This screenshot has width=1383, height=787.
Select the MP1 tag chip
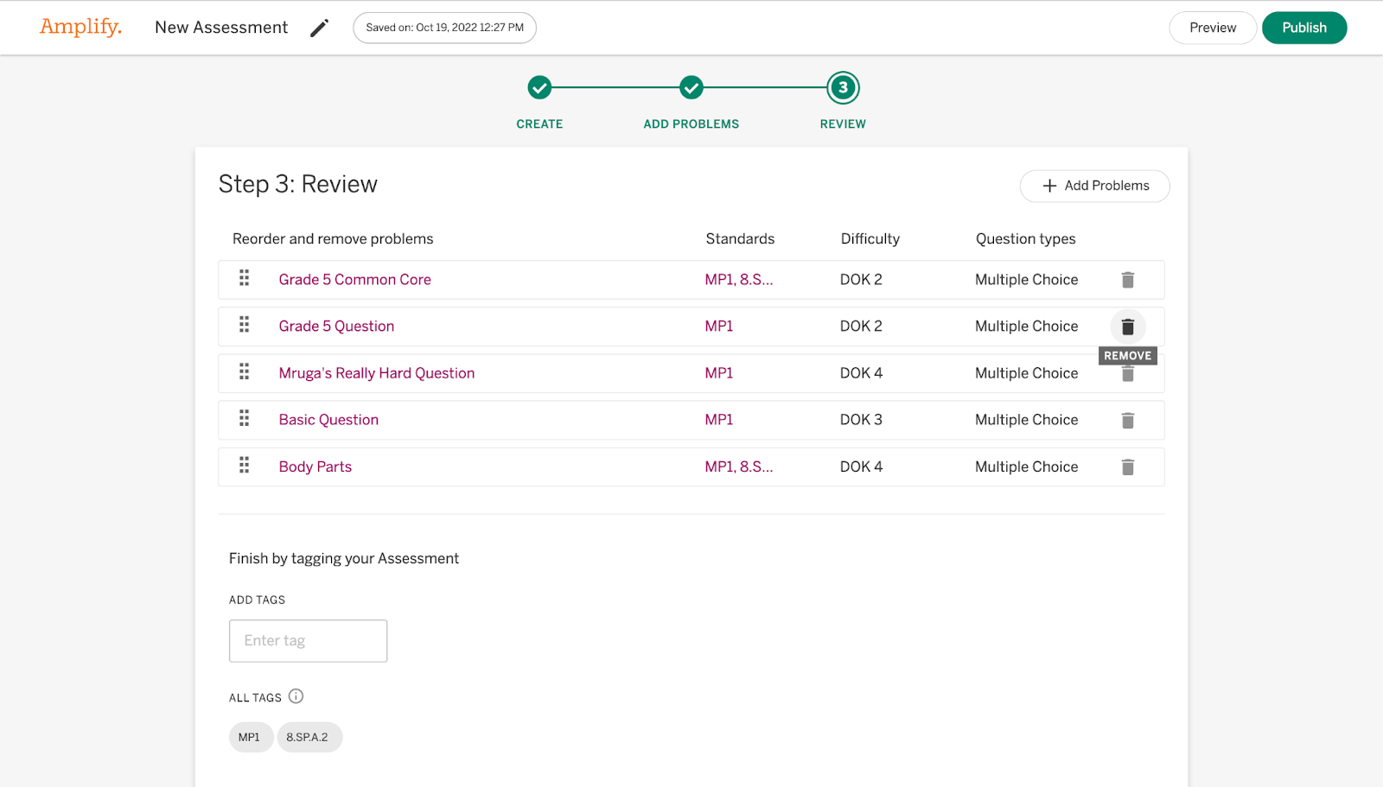click(x=251, y=737)
